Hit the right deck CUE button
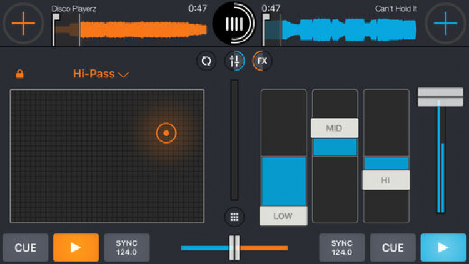 (393, 248)
